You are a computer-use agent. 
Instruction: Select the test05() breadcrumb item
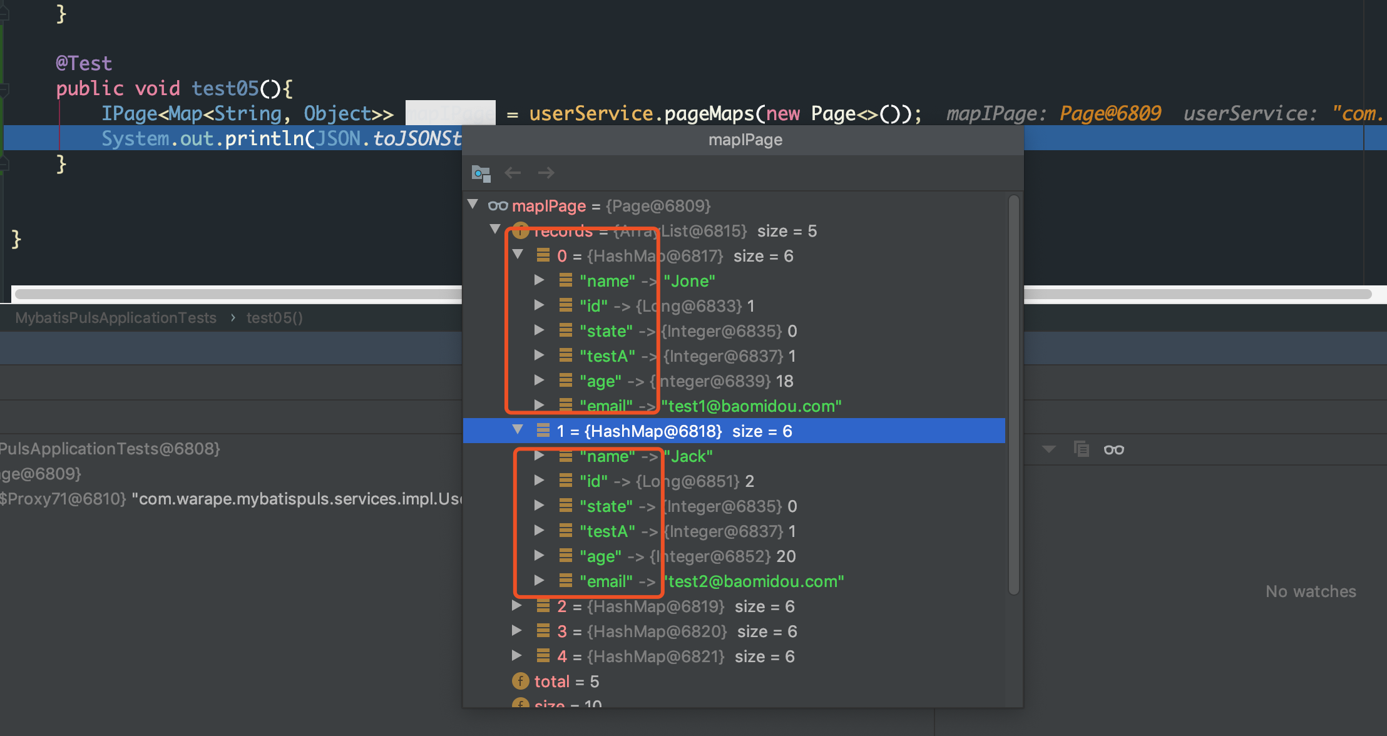point(274,318)
